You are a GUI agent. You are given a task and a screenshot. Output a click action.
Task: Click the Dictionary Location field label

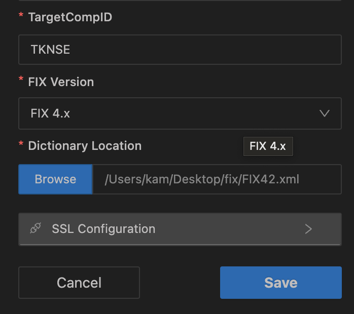pyautogui.click(x=85, y=146)
